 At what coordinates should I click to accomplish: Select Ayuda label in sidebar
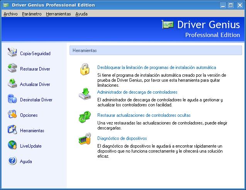click(x=26, y=161)
